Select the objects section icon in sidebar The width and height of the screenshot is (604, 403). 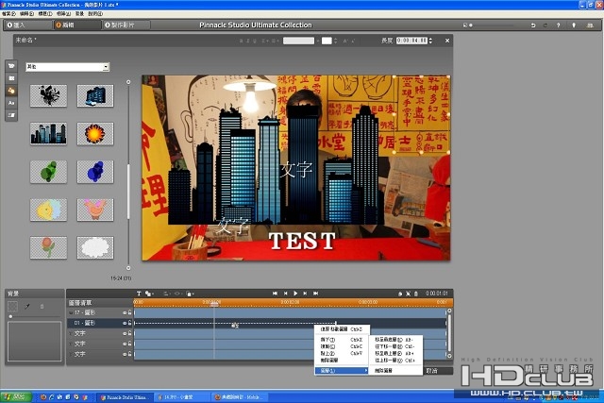11,91
